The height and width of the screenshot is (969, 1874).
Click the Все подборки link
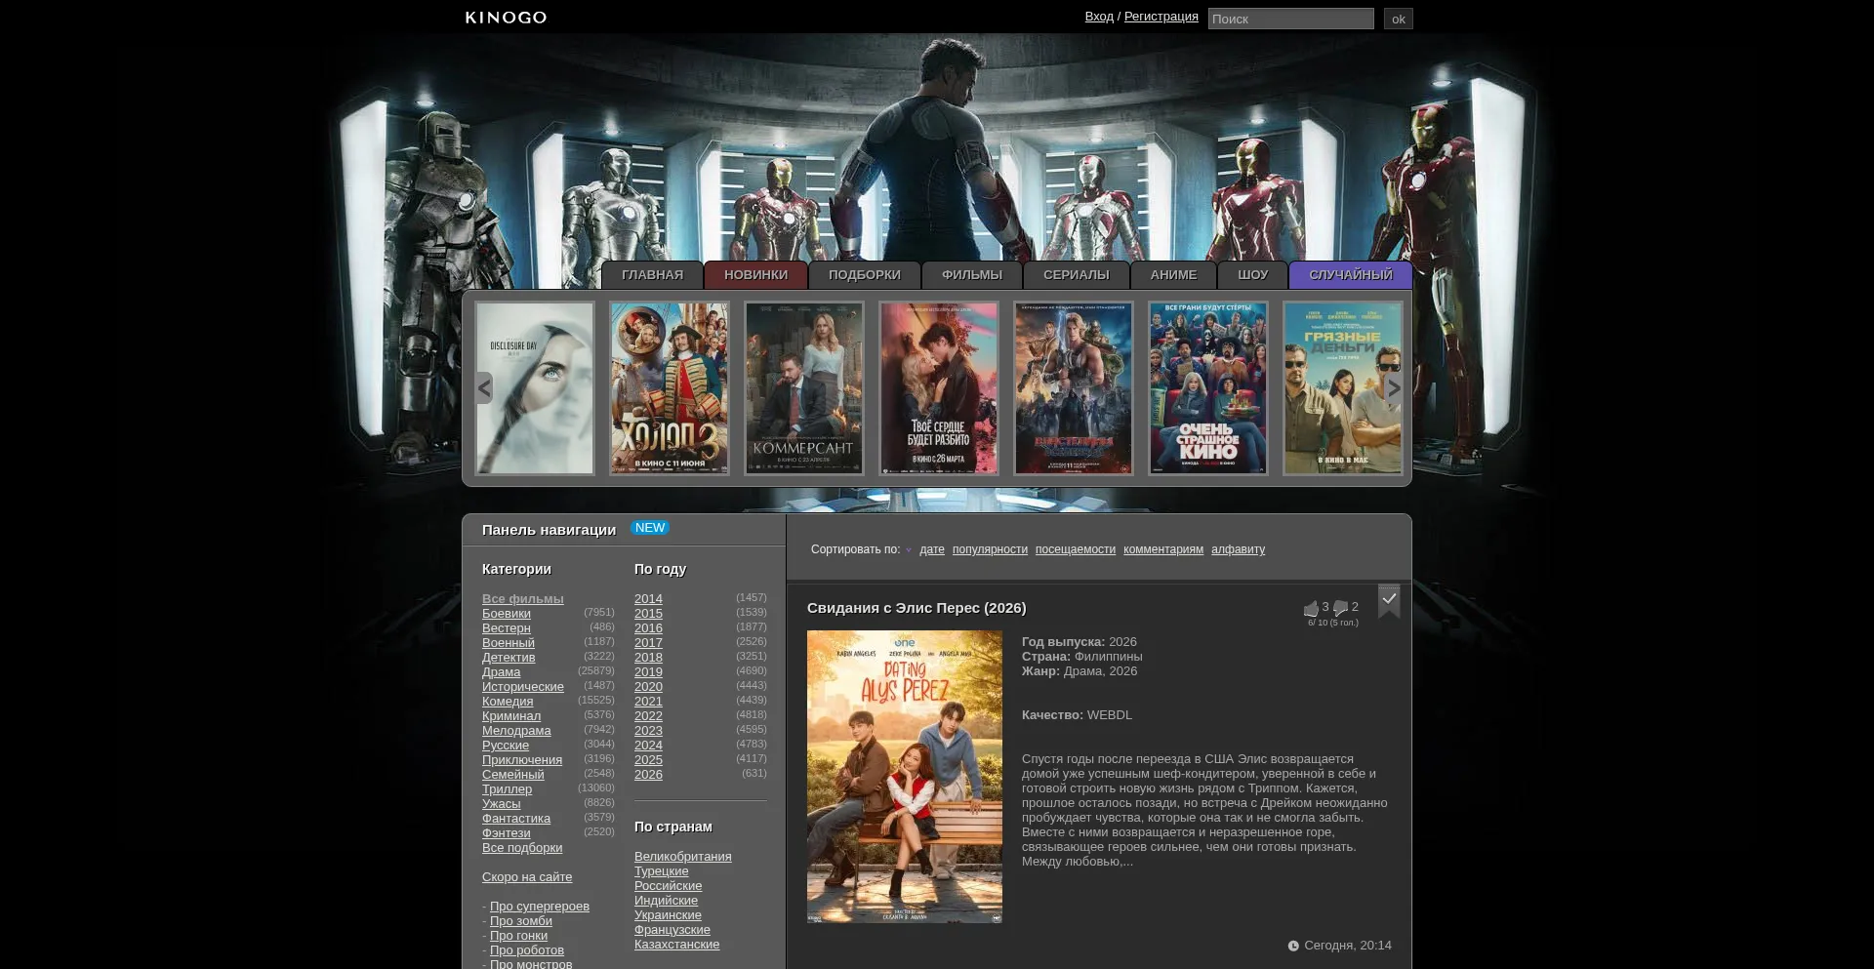coord(522,848)
